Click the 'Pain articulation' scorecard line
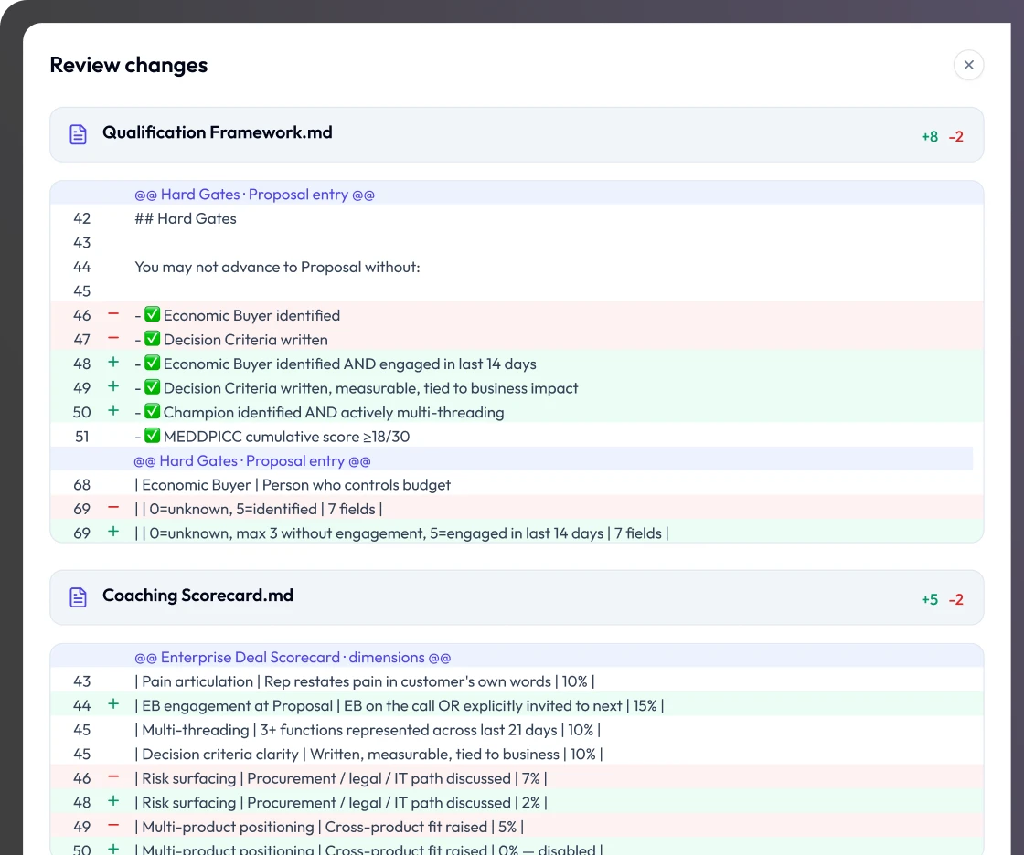The height and width of the screenshot is (855, 1024). coord(517,681)
